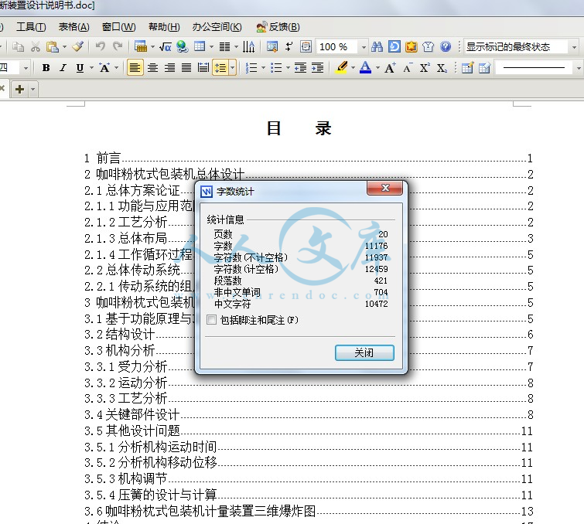Screen dimensions: 584x524
Task: Click the Undo arrow
Action: [x=101, y=46]
